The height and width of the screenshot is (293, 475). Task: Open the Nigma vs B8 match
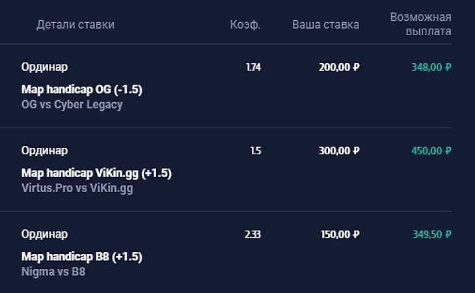click(53, 272)
